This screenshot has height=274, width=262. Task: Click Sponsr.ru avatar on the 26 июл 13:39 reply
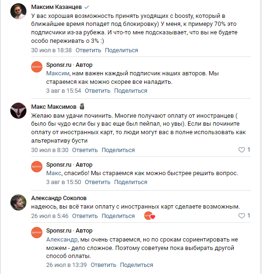37,233
